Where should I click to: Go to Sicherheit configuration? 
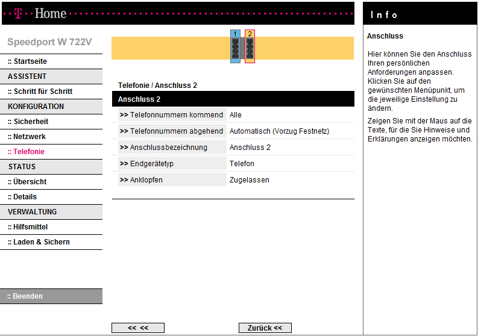(x=28, y=122)
